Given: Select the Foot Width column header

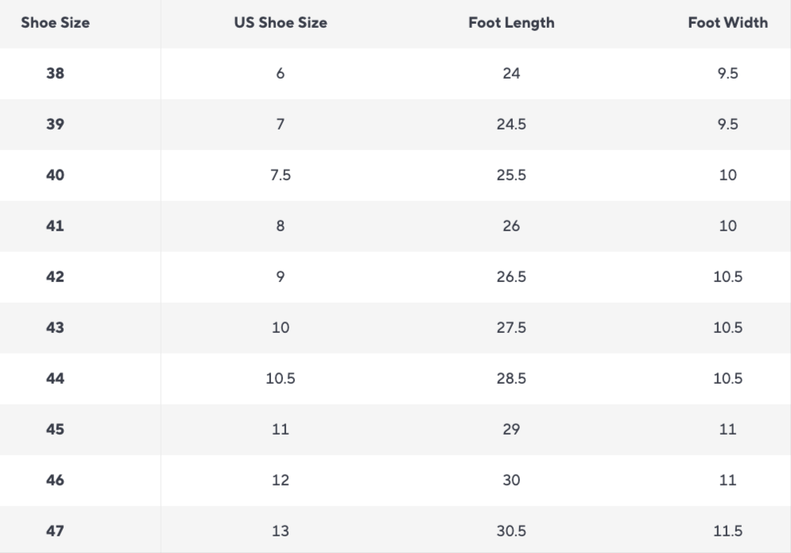Looking at the screenshot, I should [727, 23].
